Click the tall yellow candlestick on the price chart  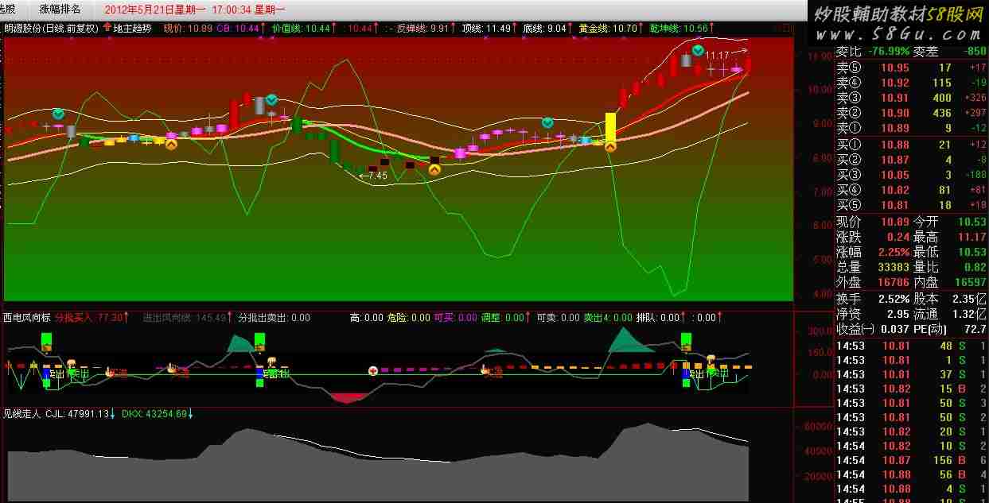pos(610,126)
